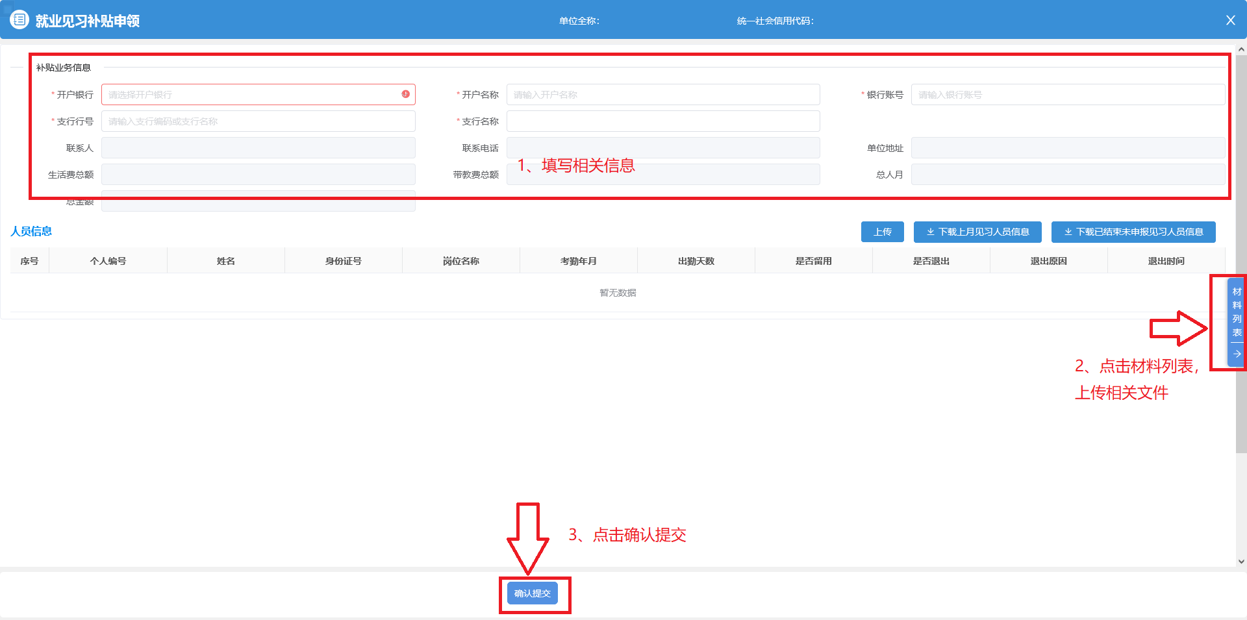Viewport: 1247px width, 620px height.
Task: Click the 上传 button
Action: pyautogui.click(x=882, y=232)
